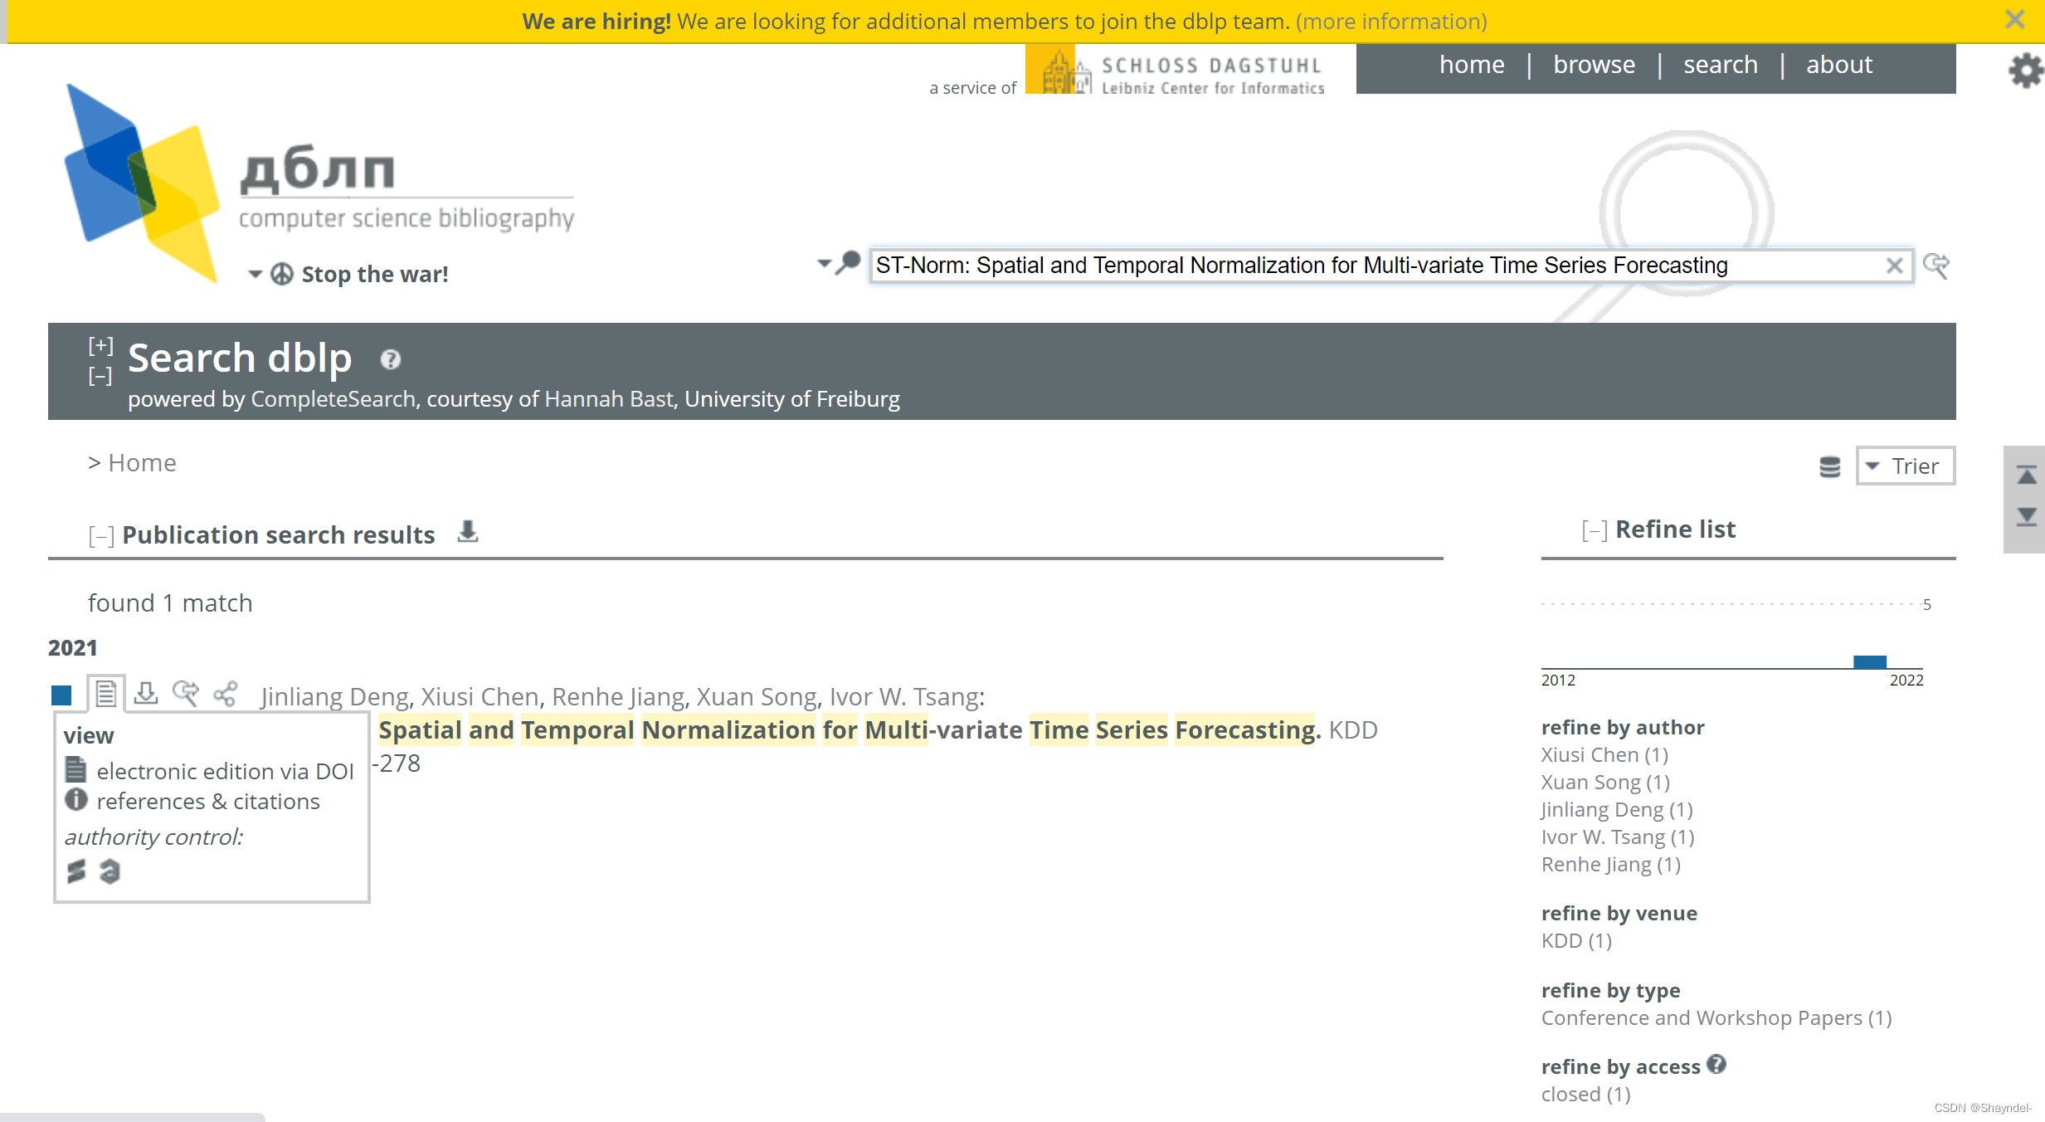Click the Search dblp help question mark
This screenshot has height=1122, width=2045.
[390, 359]
